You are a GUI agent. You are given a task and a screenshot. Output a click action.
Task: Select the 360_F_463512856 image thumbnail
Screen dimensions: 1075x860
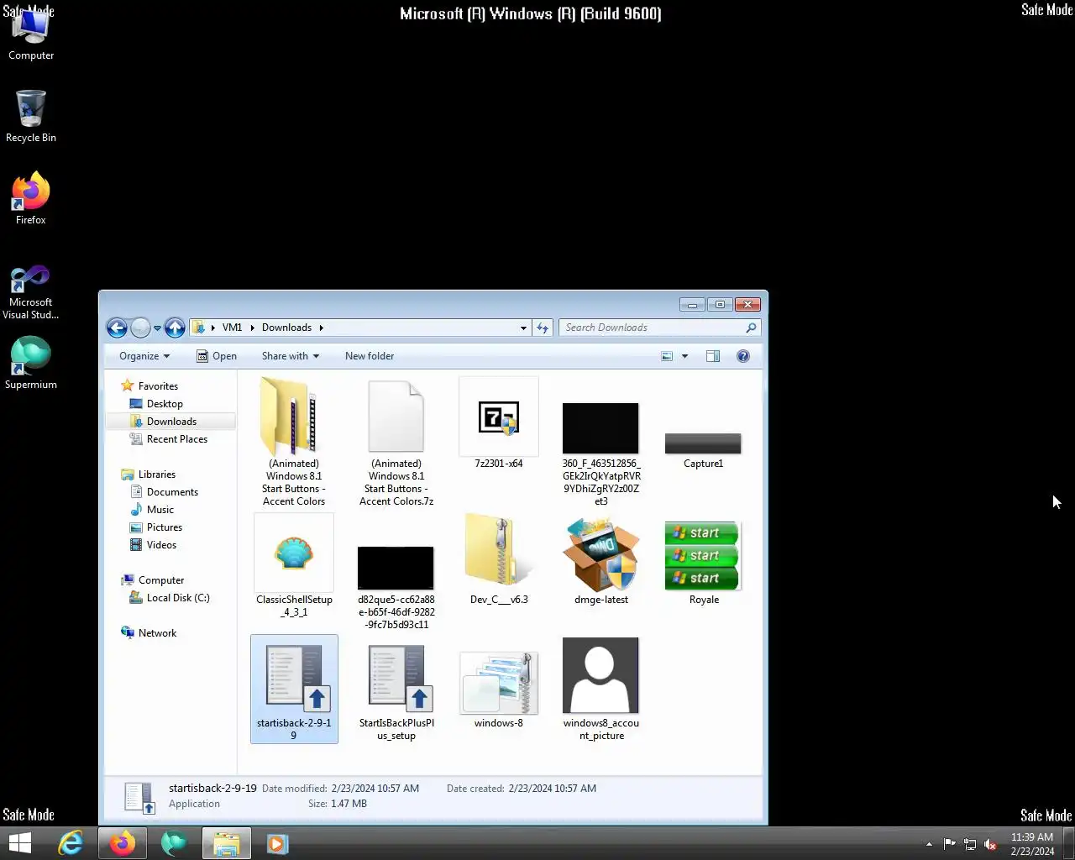tap(601, 454)
